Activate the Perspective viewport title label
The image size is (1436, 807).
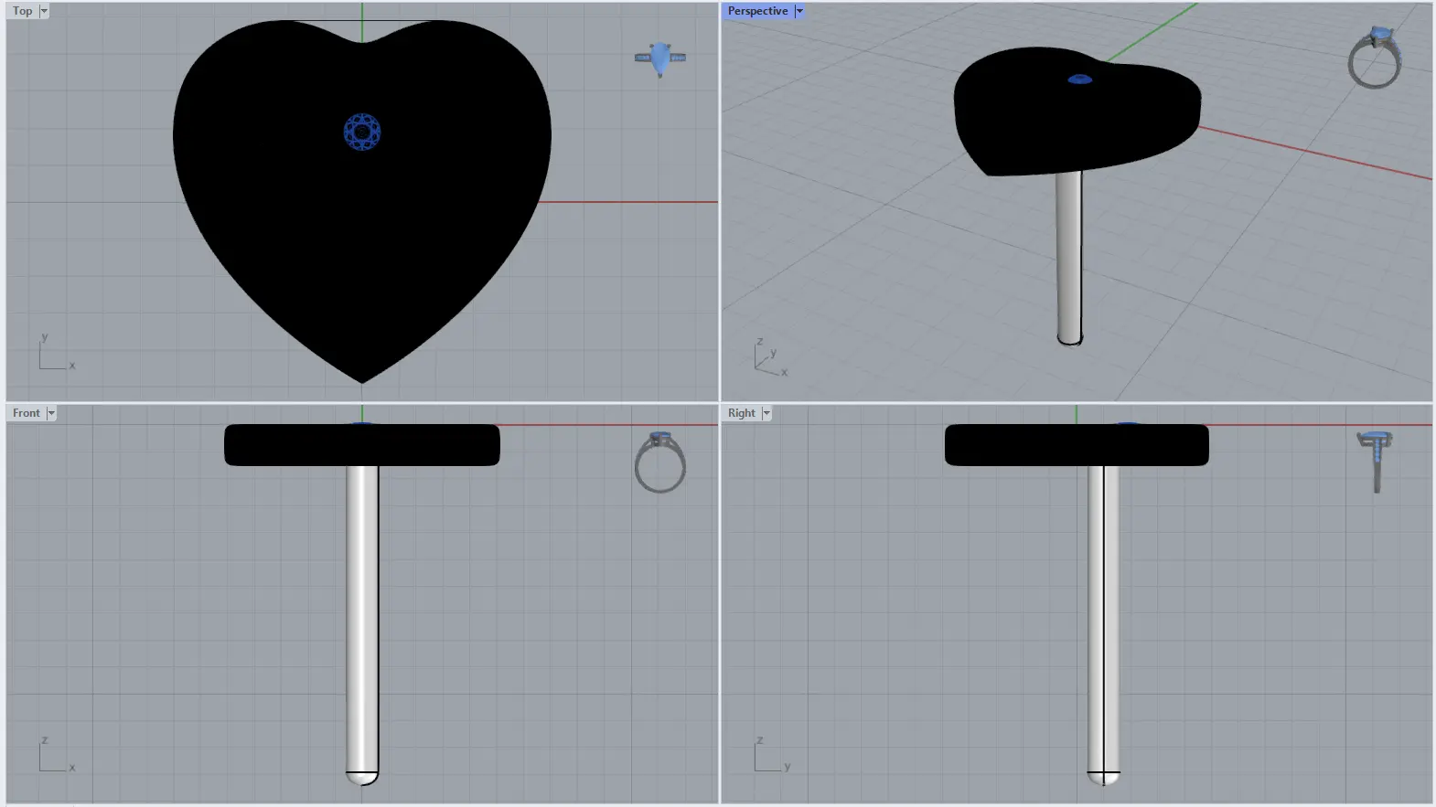(x=757, y=11)
